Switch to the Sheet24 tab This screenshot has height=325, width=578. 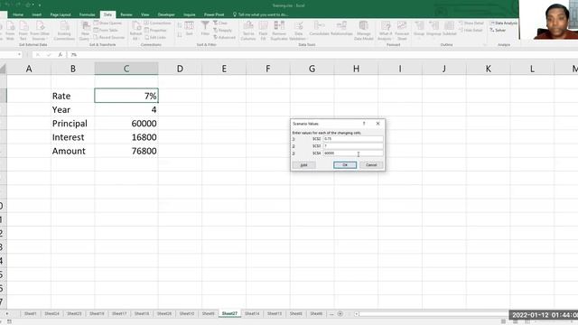[51, 313]
